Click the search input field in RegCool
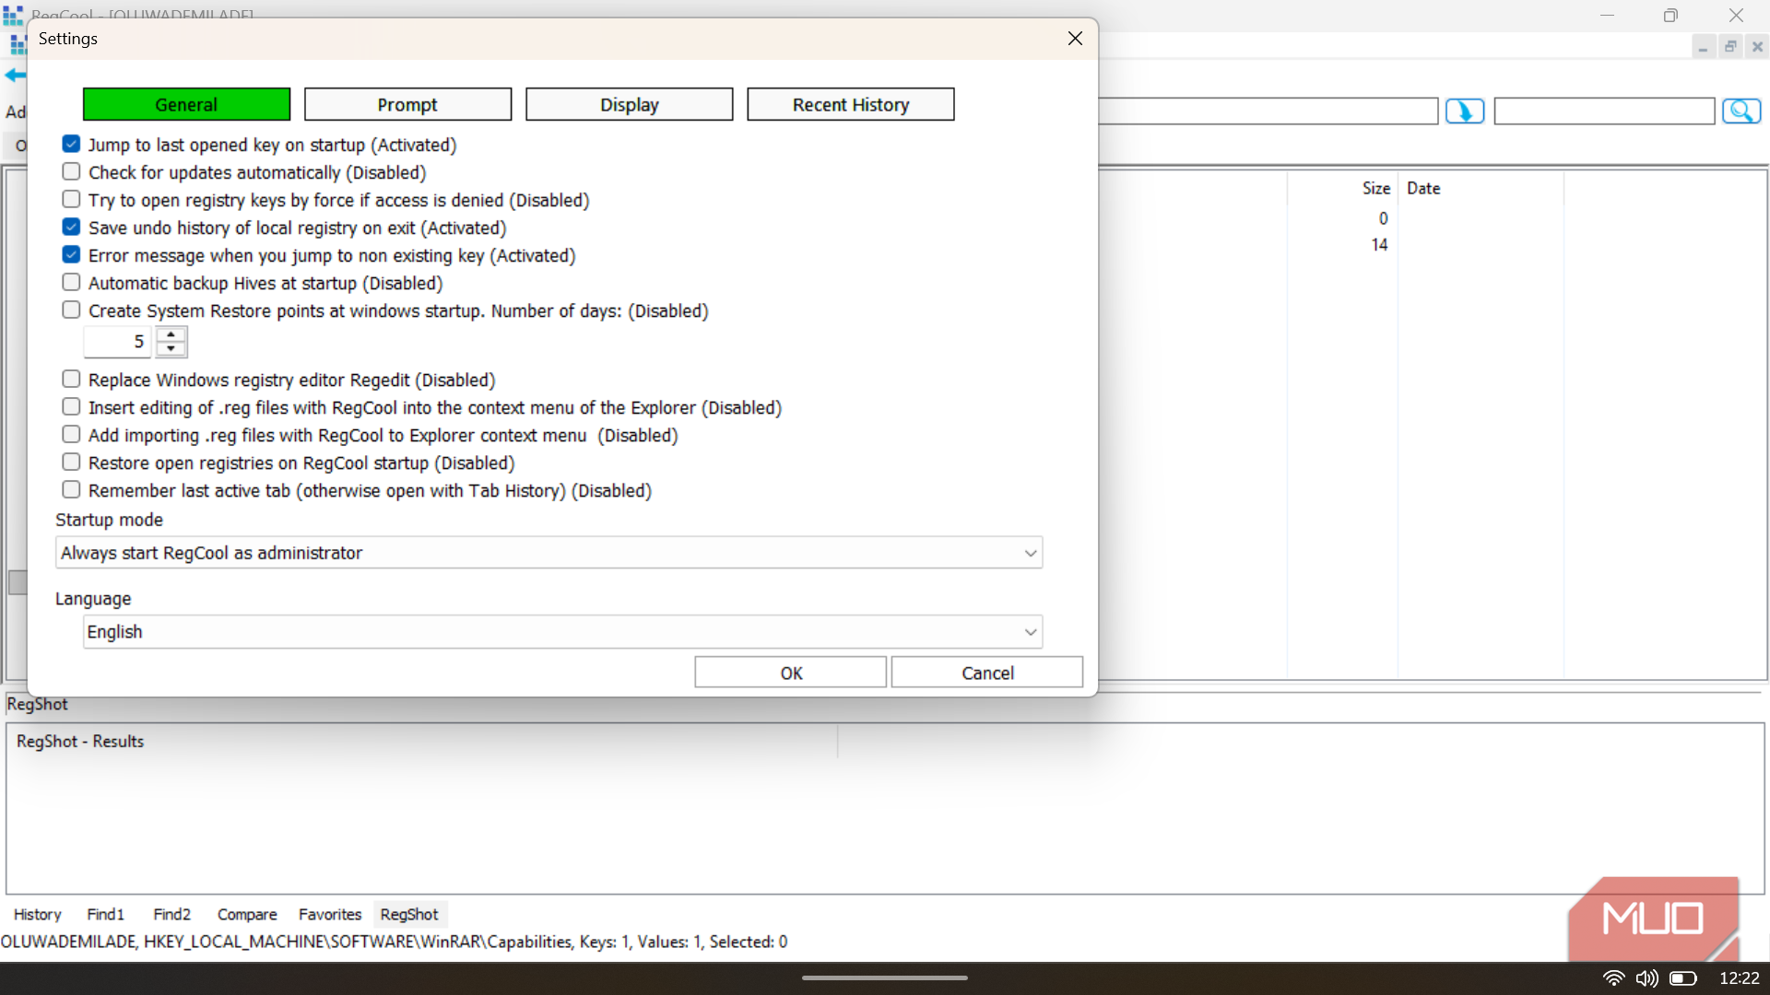Image resolution: width=1770 pixels, height=995 pixels. coord(1604,111)
